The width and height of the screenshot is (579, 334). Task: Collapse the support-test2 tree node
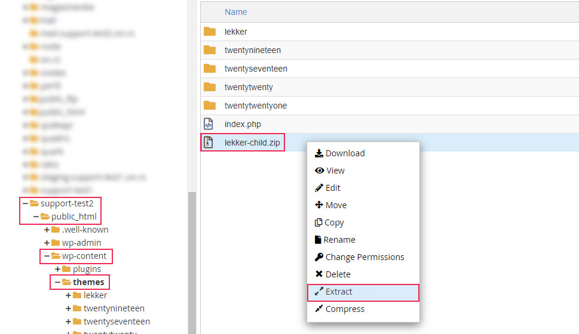[x=25, y=203]
